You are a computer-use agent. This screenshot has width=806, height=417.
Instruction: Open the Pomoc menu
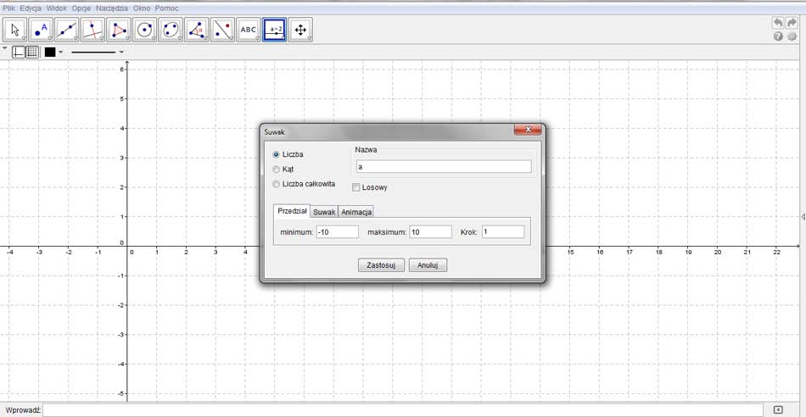click(x=166, y=8)
